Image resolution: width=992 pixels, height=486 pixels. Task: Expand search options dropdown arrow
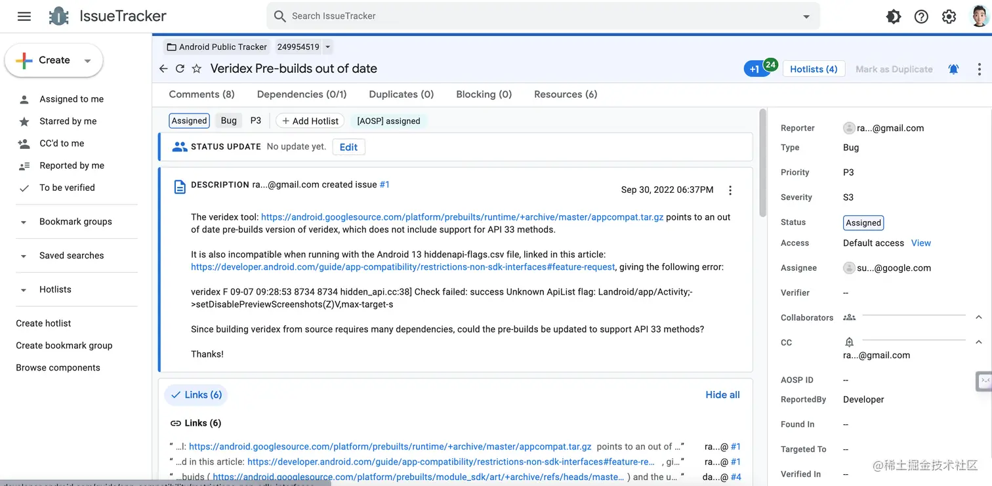click(806, 17)
